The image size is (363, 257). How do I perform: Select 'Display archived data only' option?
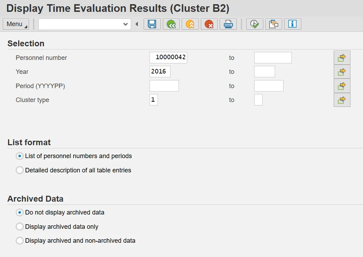[x=20, y=227]
